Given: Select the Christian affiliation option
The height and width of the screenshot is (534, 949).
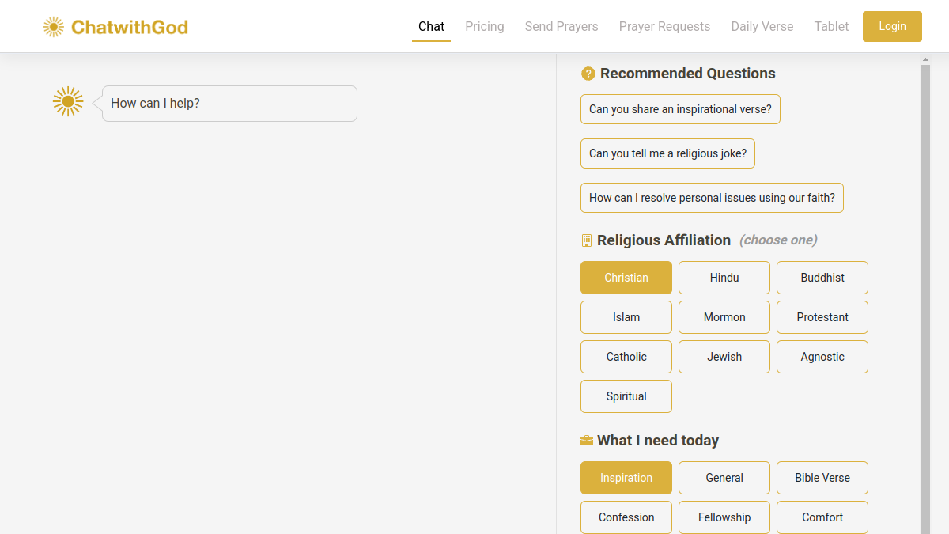Looking at the screenshot, I should [626, 278].
